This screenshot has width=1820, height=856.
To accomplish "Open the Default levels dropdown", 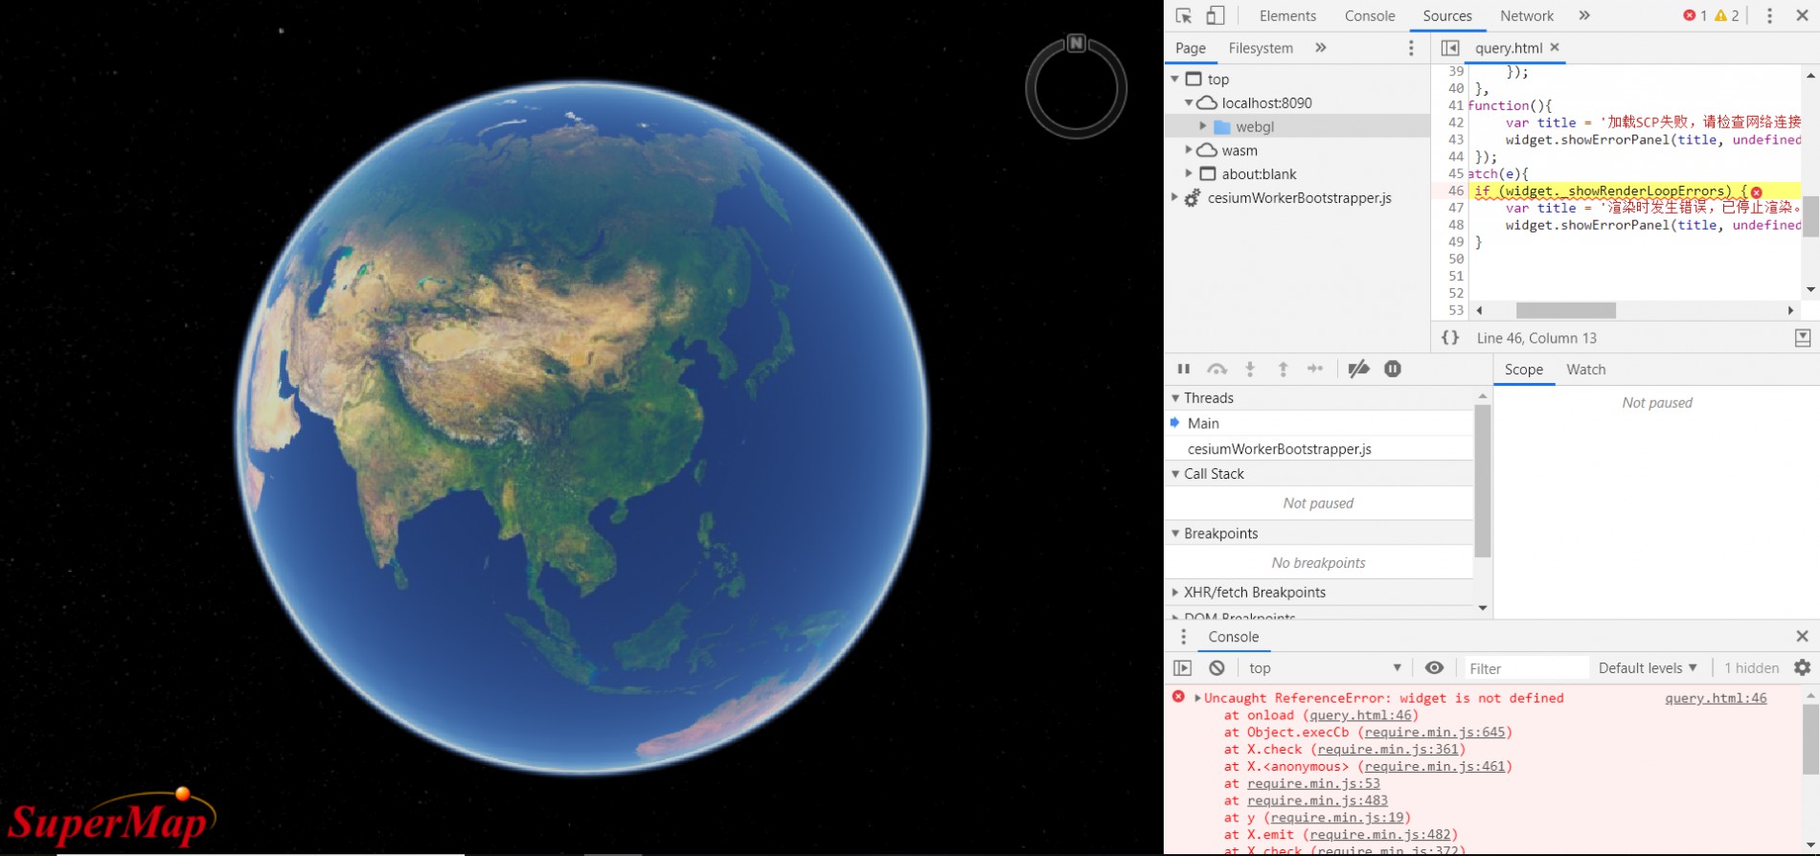I will click(x=1648, y=668).
